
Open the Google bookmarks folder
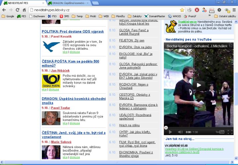pos(8,16)
